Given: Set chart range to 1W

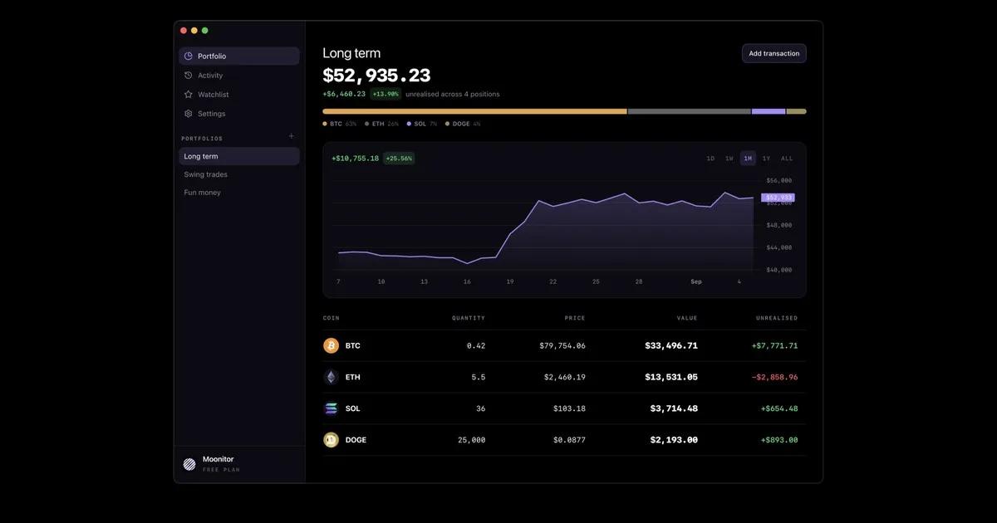Looking at the screenshot, I should [x=729, y=159].
